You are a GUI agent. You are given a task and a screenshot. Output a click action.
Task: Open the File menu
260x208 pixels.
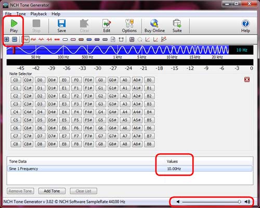(x=8, y=14)
